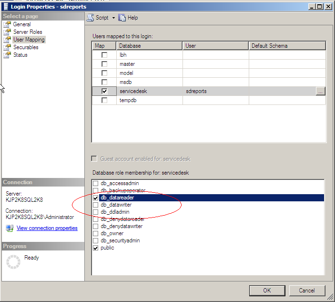Open the servicedesk default schema ellipsis button
Screen dimensions: 335x302
pos(320,91)
